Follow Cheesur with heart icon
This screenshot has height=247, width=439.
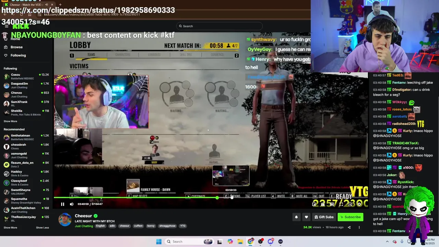click(306, 217)
